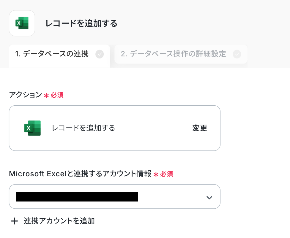Click checkmark icon on データベースの連携 tab

pos(100,54)
